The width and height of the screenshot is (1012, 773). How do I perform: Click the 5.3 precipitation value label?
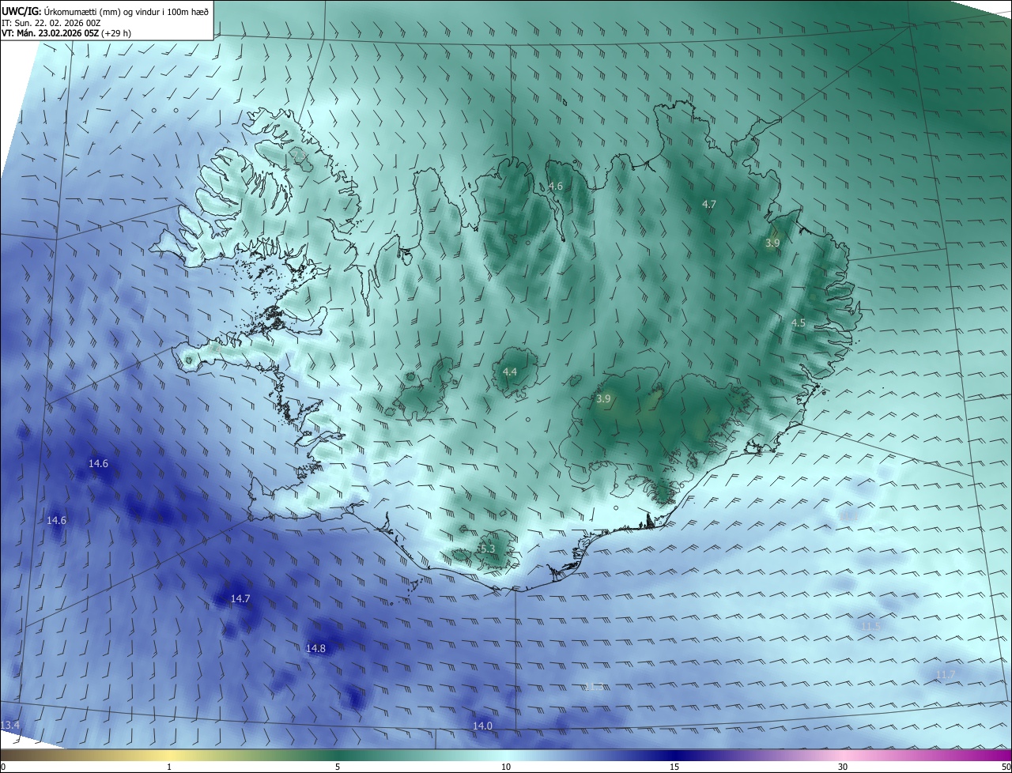pyautogui.click(x=487, y=549)
